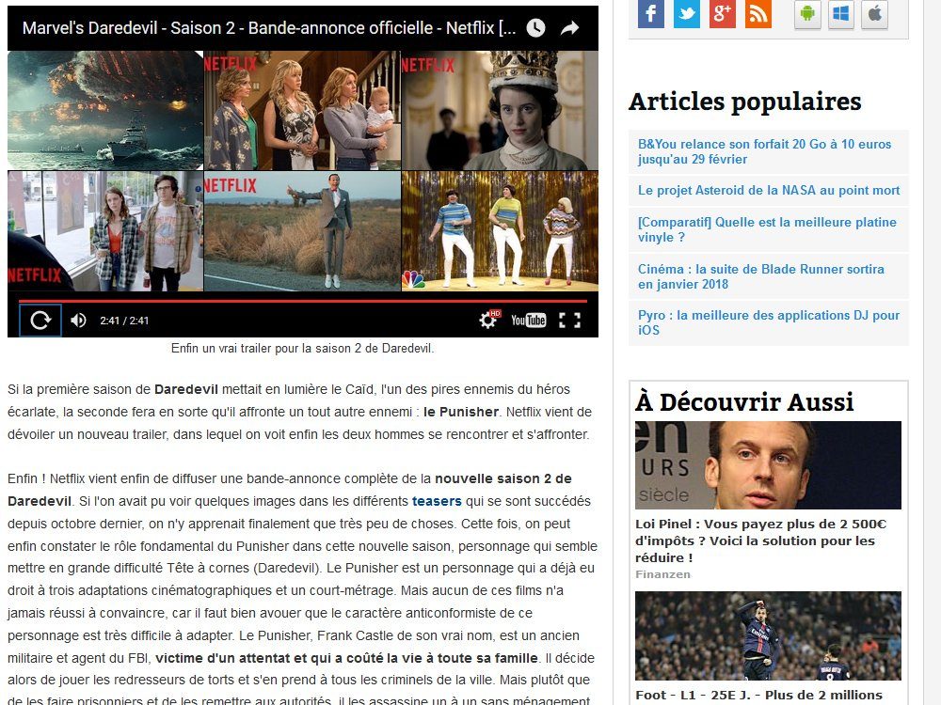Click the Finanzen source label
Image resolution: width=941 pixels, height=705 pixels.
pos(662,574)
